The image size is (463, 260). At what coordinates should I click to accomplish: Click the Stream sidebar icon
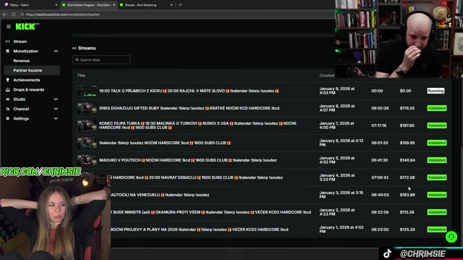point(8,42)
